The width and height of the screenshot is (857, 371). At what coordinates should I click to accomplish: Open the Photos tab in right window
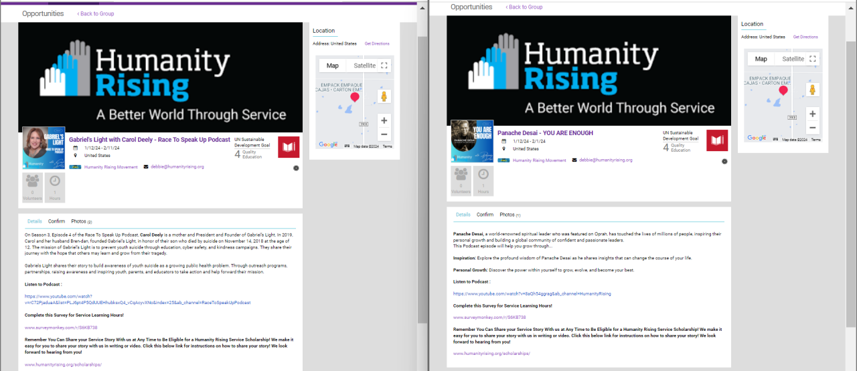tap(510, 215)
